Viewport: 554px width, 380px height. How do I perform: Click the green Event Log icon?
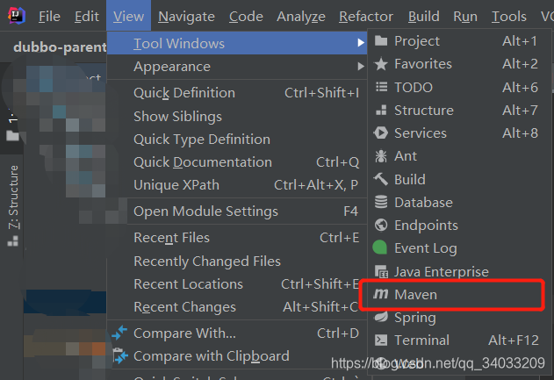pos(380,247)
